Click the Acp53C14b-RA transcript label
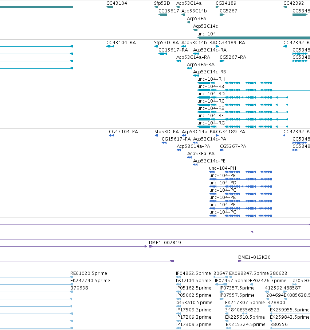Image resolution: width=310 pixels, height=330 pixels. click(199, 42)
